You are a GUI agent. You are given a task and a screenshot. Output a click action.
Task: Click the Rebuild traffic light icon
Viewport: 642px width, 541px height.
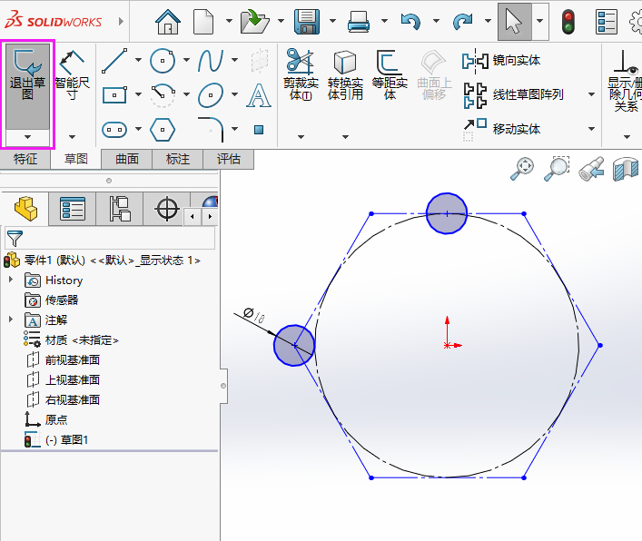click(568, 21)
